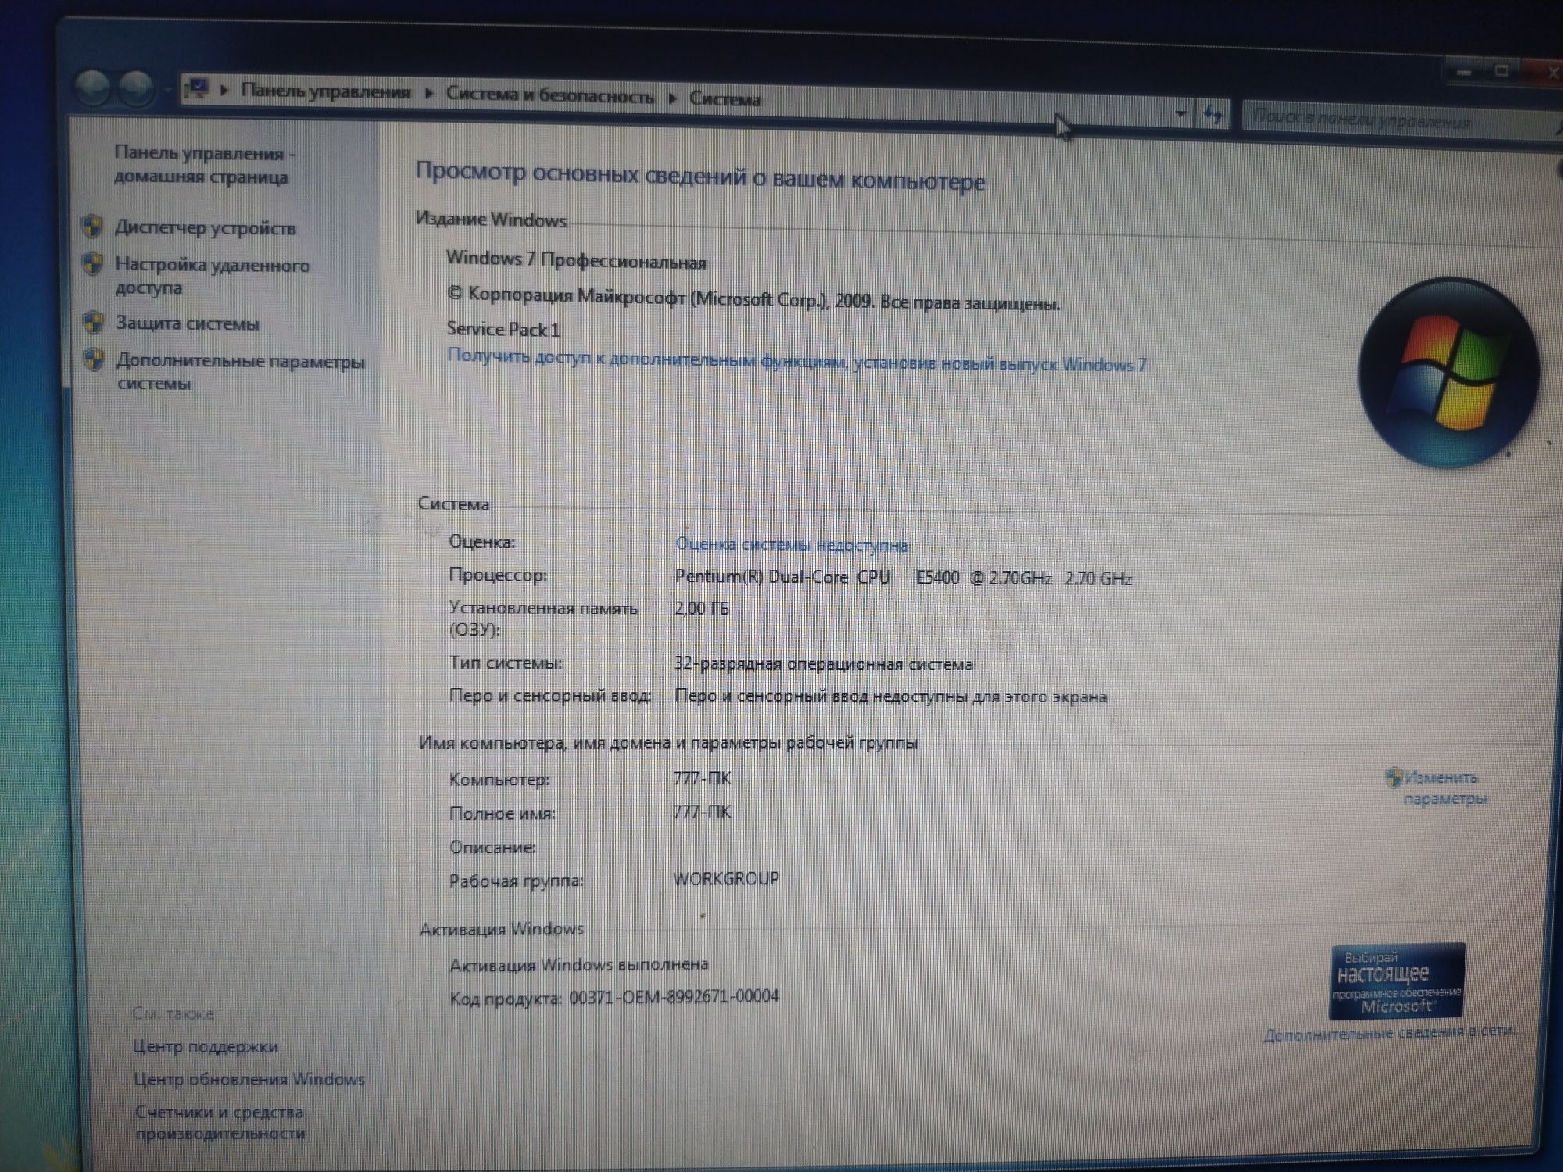Image resolution: width=1563 pixels, height=1172 pixels.
Task: Expand arrow after Система и безопасность breadcrumb
Action: click(x=673, y=98)
